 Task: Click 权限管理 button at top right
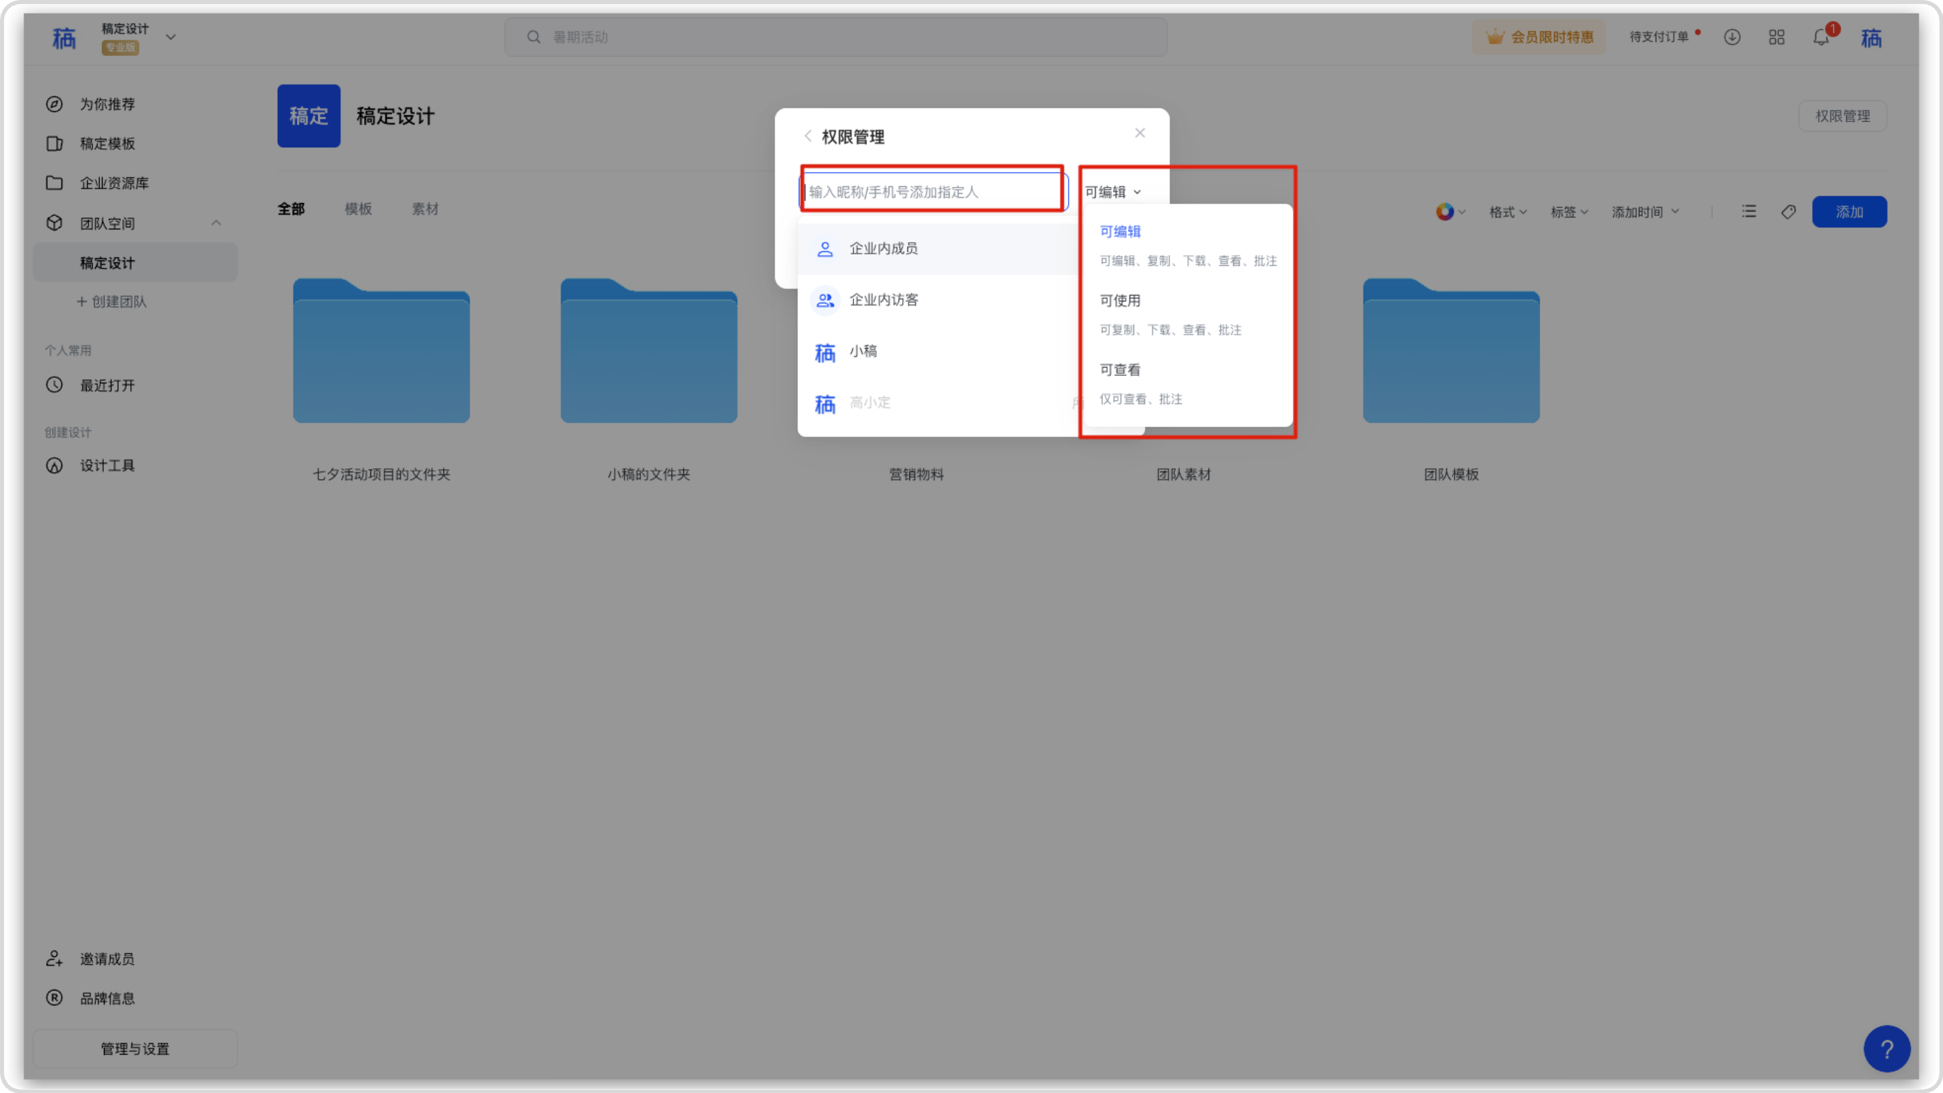pyautogui.click(x=1842, y=116)
